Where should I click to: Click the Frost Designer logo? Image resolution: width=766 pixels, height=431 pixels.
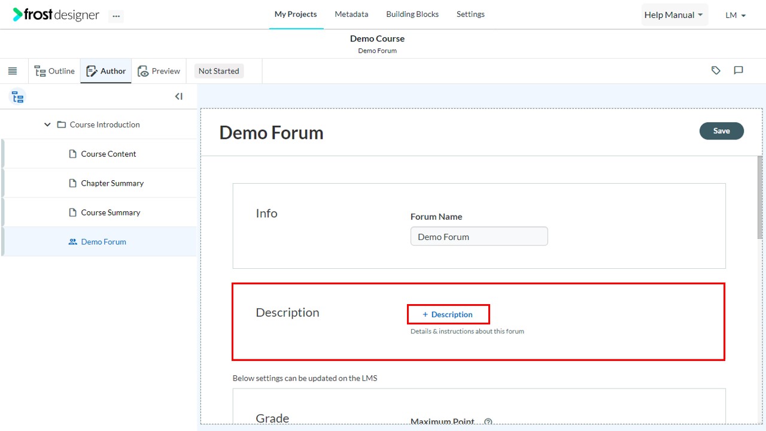click(56, 15)
